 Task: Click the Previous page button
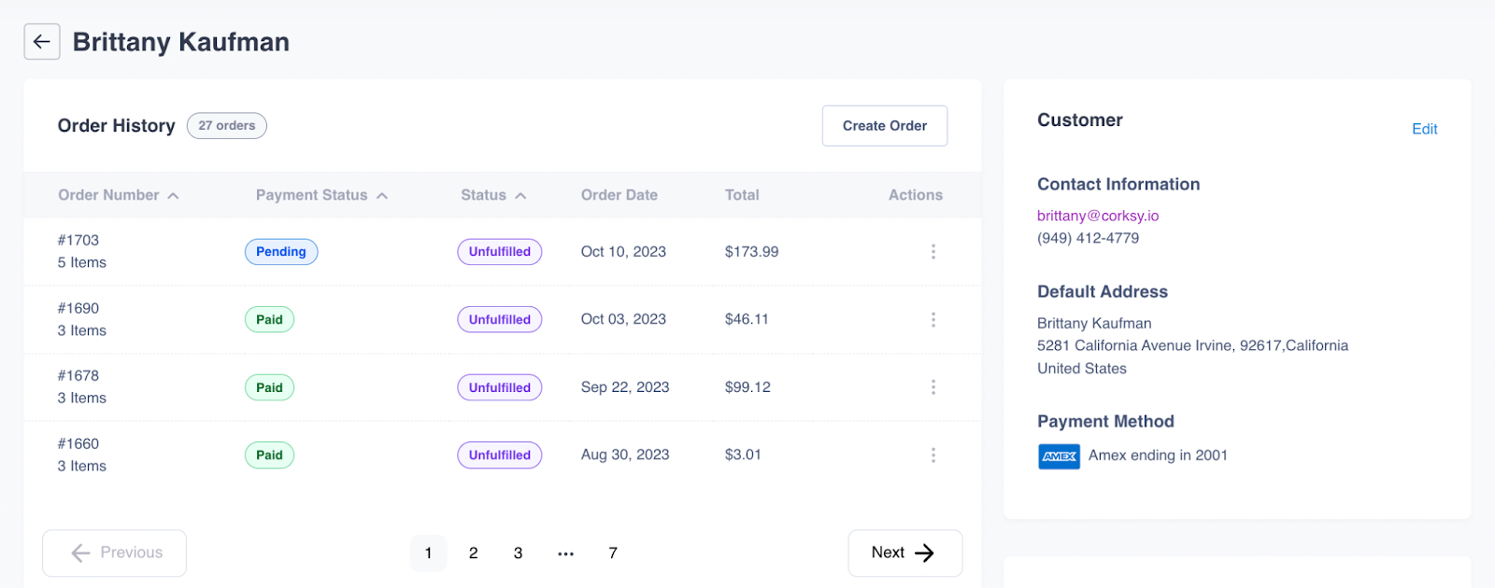(x=114, y=553)
